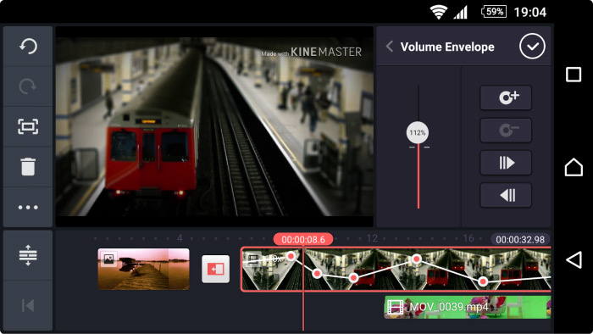
Task: Go to next volume keyframe
Action: click(506, 163)
